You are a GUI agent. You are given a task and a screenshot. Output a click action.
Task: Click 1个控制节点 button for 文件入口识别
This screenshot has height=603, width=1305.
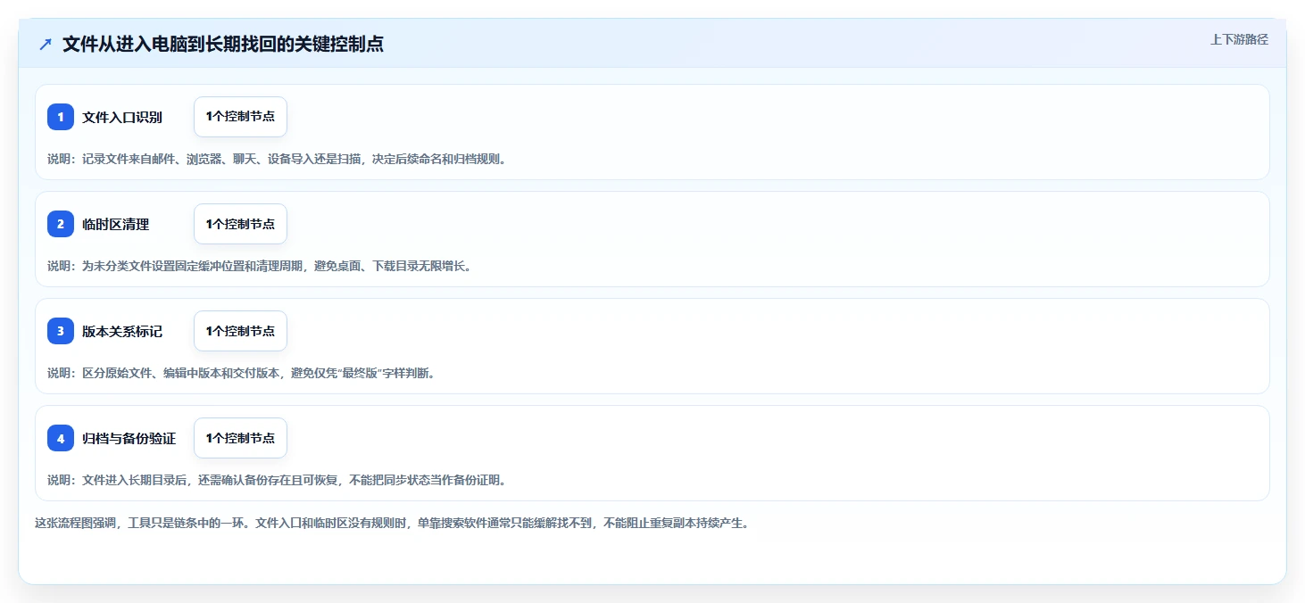click(240, 117)
